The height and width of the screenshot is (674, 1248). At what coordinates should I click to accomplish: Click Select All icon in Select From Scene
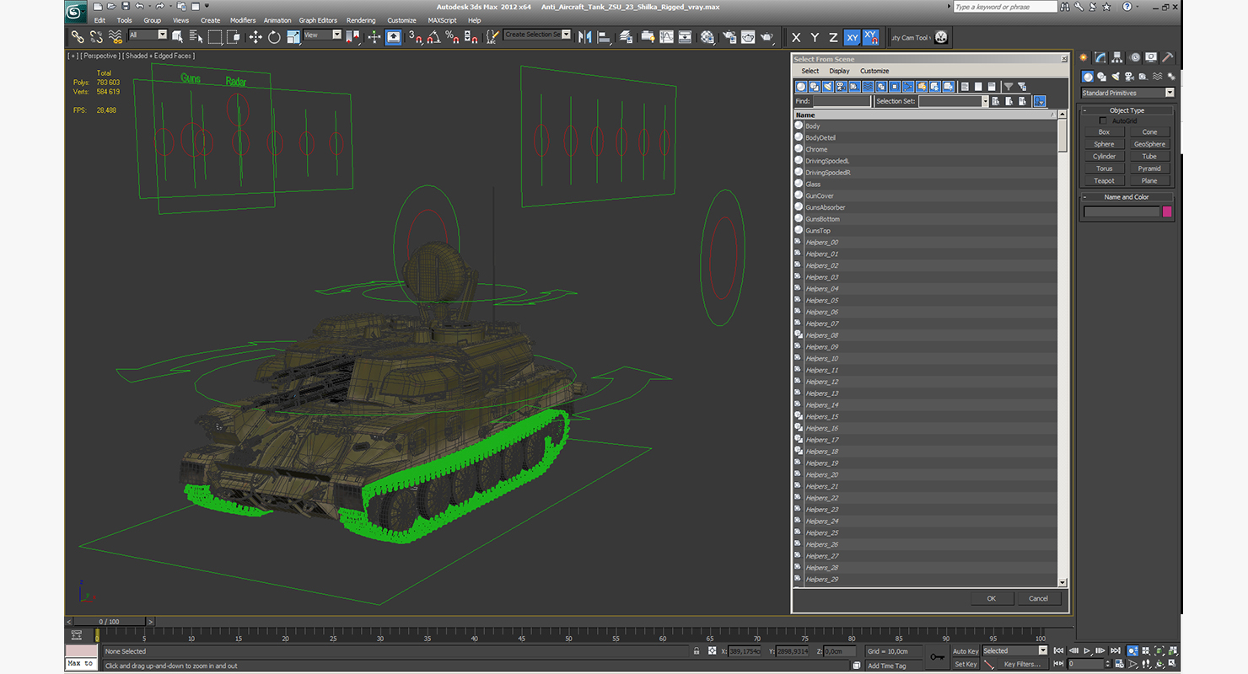click(x=966, y=87)
